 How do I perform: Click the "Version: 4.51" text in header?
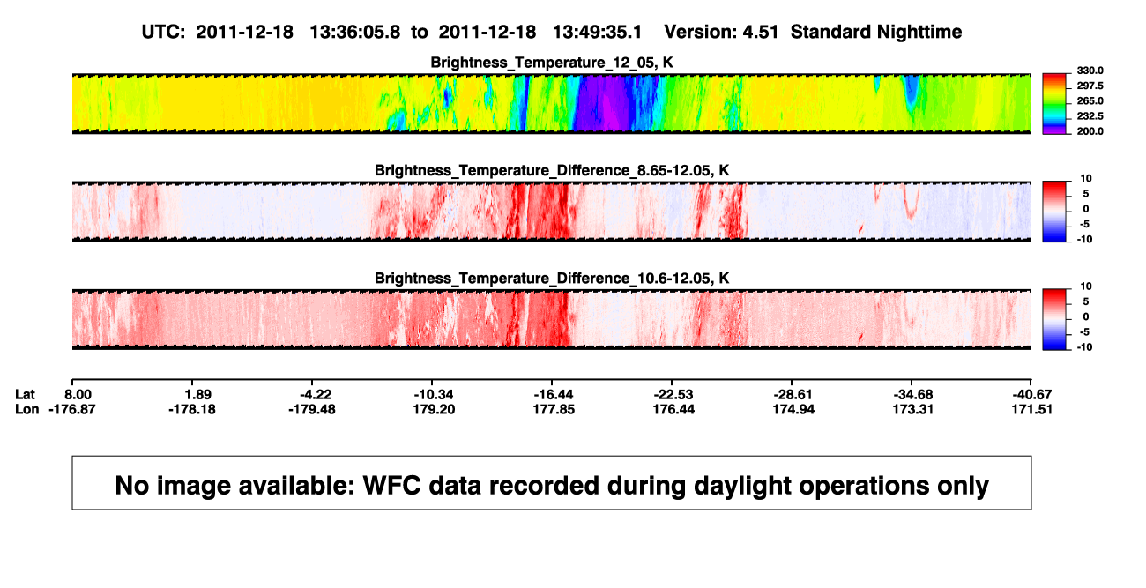click(x=722, y=33)
